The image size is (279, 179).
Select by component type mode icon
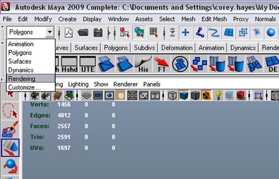(154, 32)
